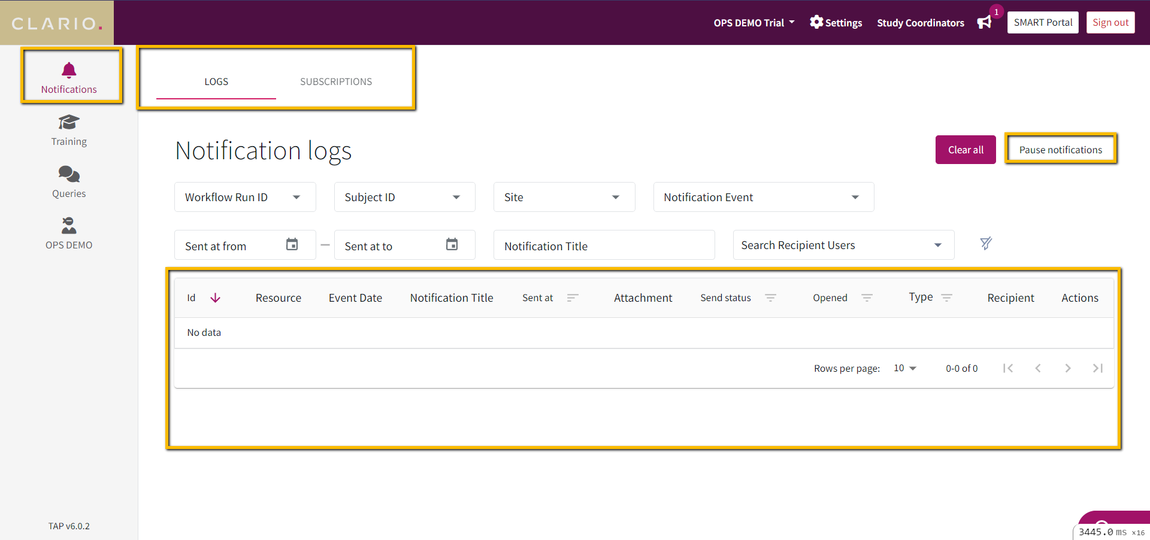Open the Sent at from calendar picker
This screenshot has height=540, width=1150.
tap(292, 245)
